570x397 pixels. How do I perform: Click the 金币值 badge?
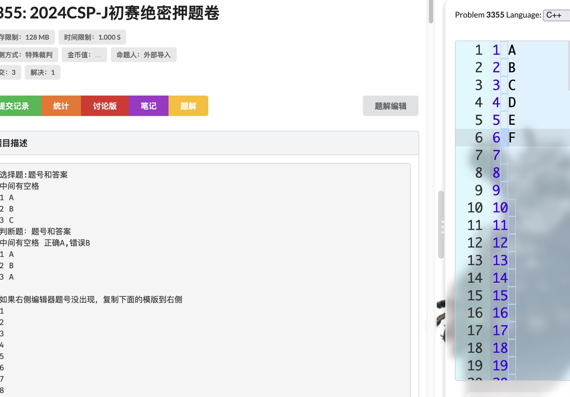point(84,55)
